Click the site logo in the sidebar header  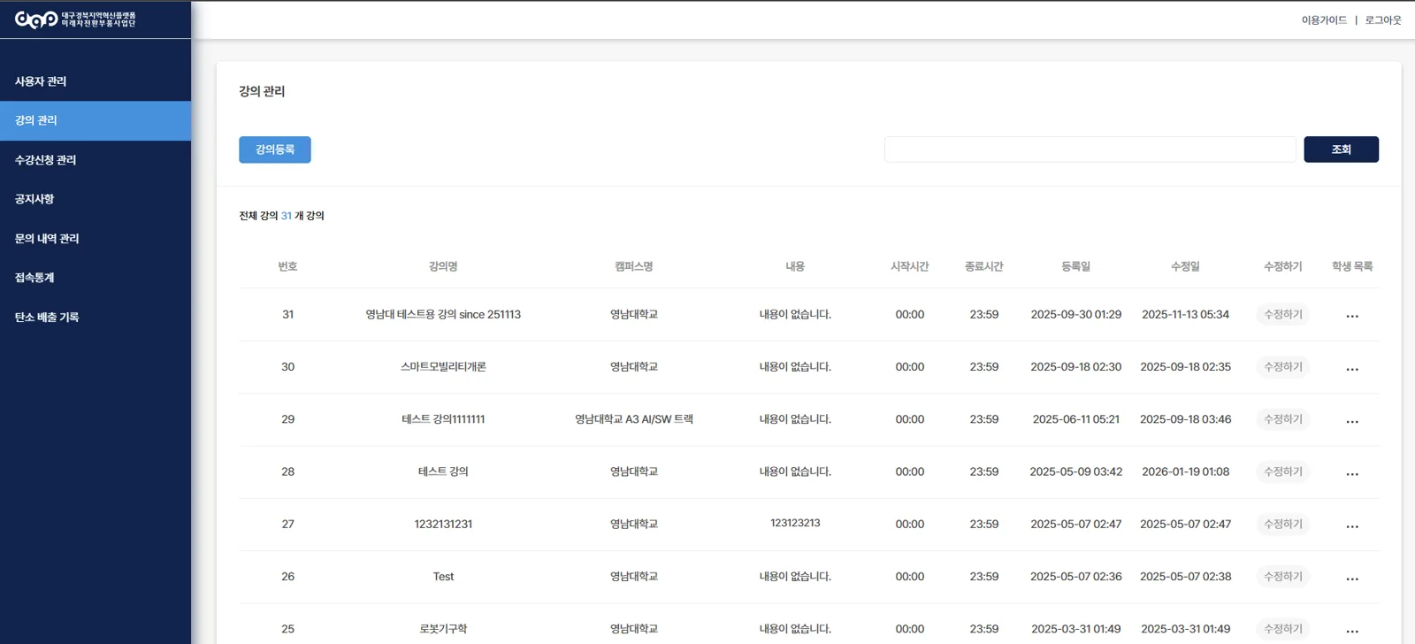[75, 19]
